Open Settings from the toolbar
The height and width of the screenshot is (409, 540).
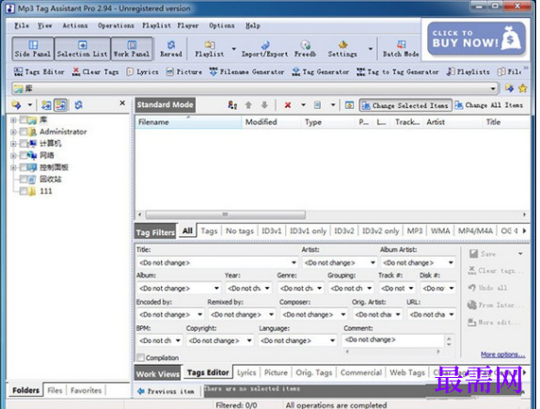pos(342,49)
